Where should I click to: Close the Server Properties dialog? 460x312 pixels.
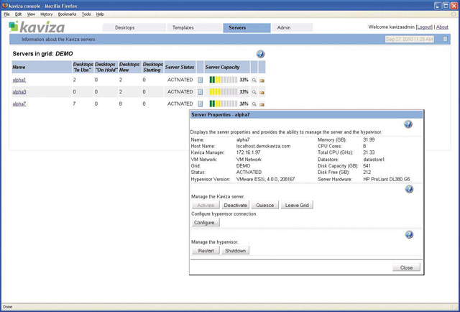[406, 267]
